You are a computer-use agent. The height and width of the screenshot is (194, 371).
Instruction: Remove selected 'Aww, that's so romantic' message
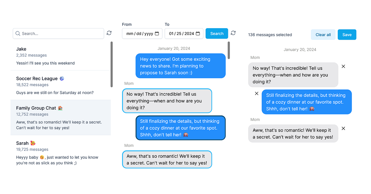click(x=343, y=128)
